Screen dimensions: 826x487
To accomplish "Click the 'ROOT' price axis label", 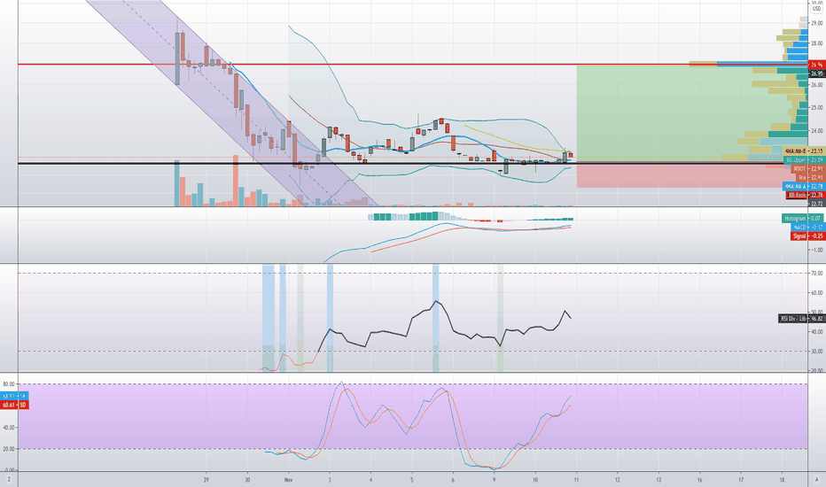I will pyautogui.click(x=807, y=168).
